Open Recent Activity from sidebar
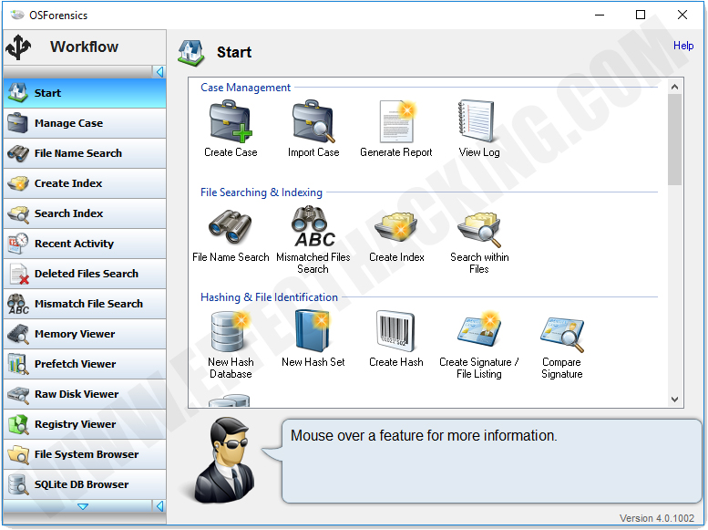This screenshot has width=708, height=530. coord(85,244)
